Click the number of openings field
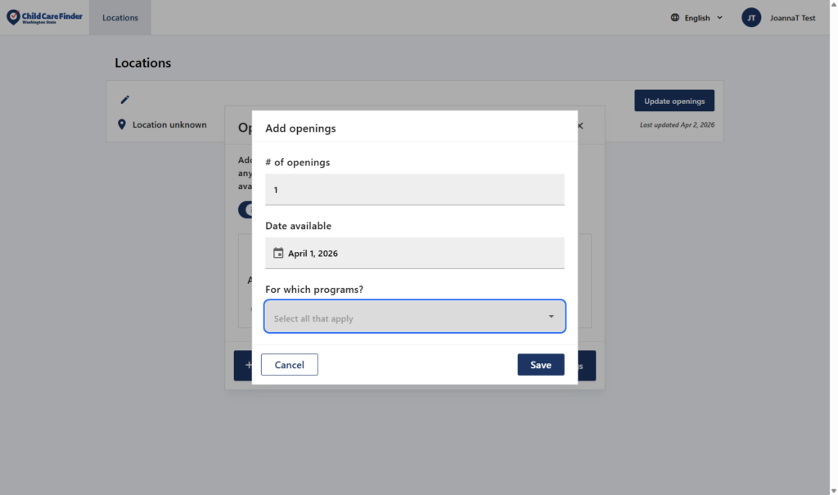838x495 pixels. pos(414,190)
